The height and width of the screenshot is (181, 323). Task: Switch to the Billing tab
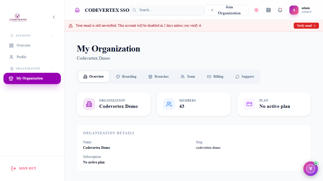[x=215, y=77]
